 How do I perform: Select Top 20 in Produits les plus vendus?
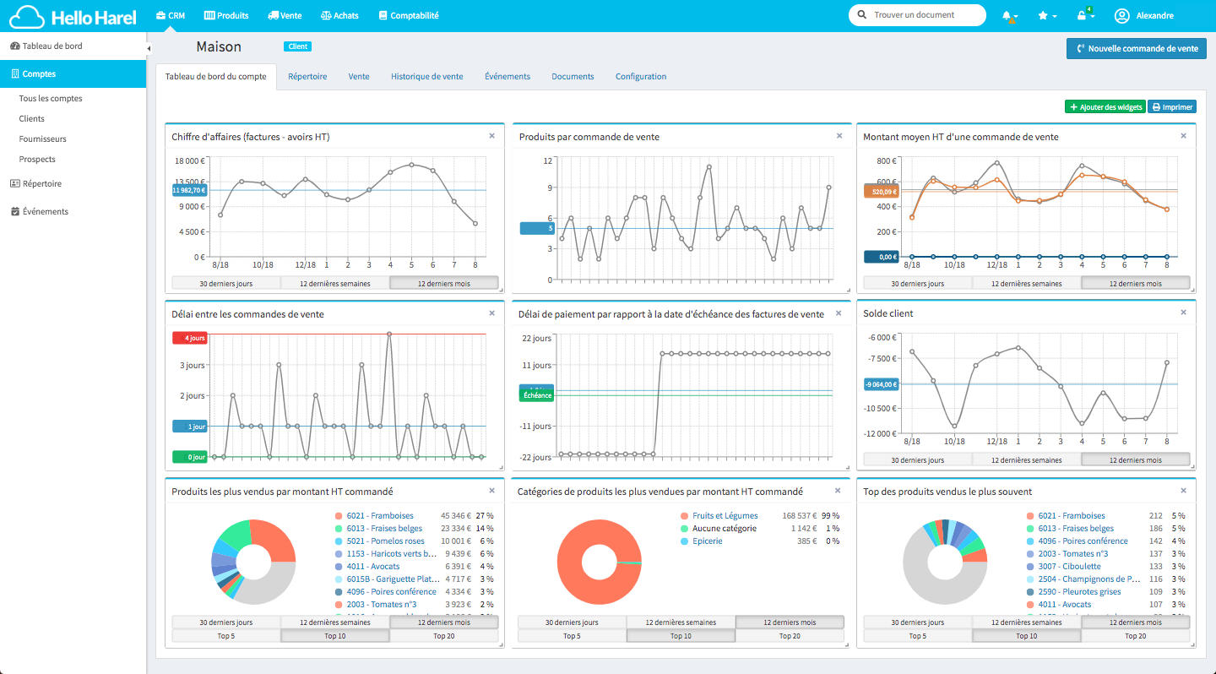(x=444, y=636)
